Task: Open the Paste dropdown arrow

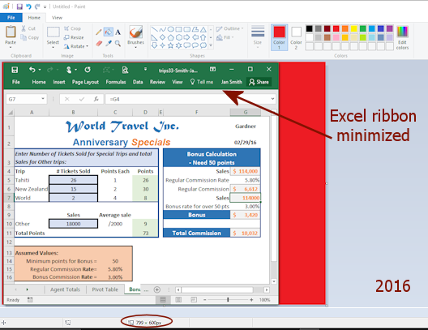Action: point(11,48)
